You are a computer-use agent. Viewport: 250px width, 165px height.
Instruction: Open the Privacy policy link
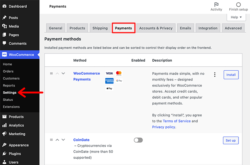point(164,127)
